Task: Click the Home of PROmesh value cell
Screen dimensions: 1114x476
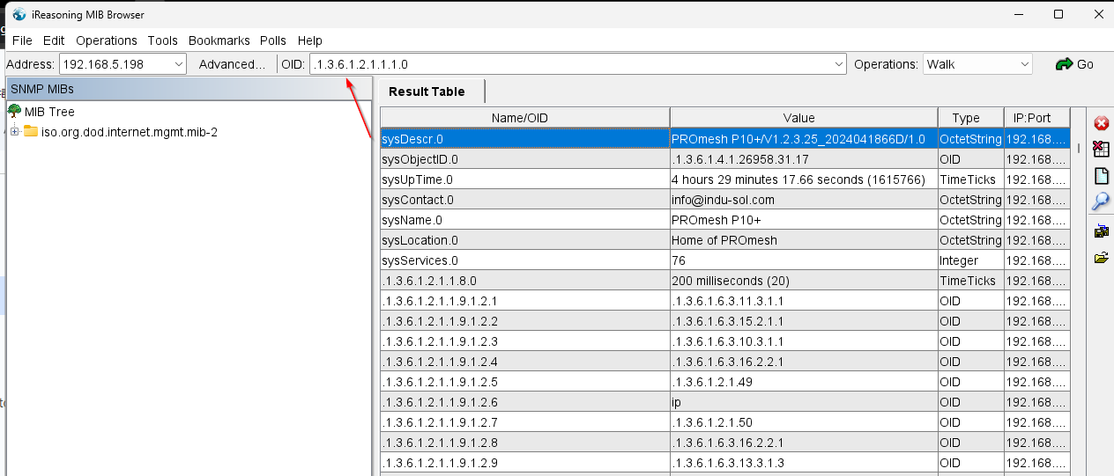Action: (x=804, y=240)
